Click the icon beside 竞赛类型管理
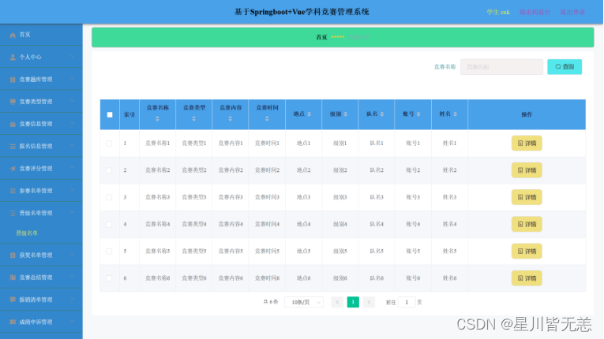Image resolution: width=604 pixels, height=339 pixels. coord(13,102)
